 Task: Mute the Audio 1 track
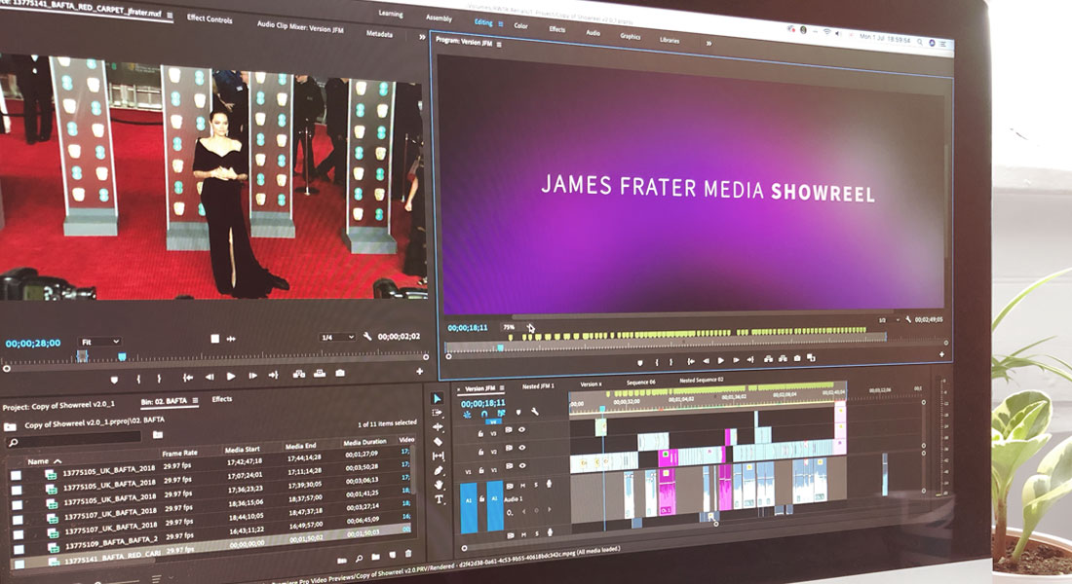pos(523,485)
